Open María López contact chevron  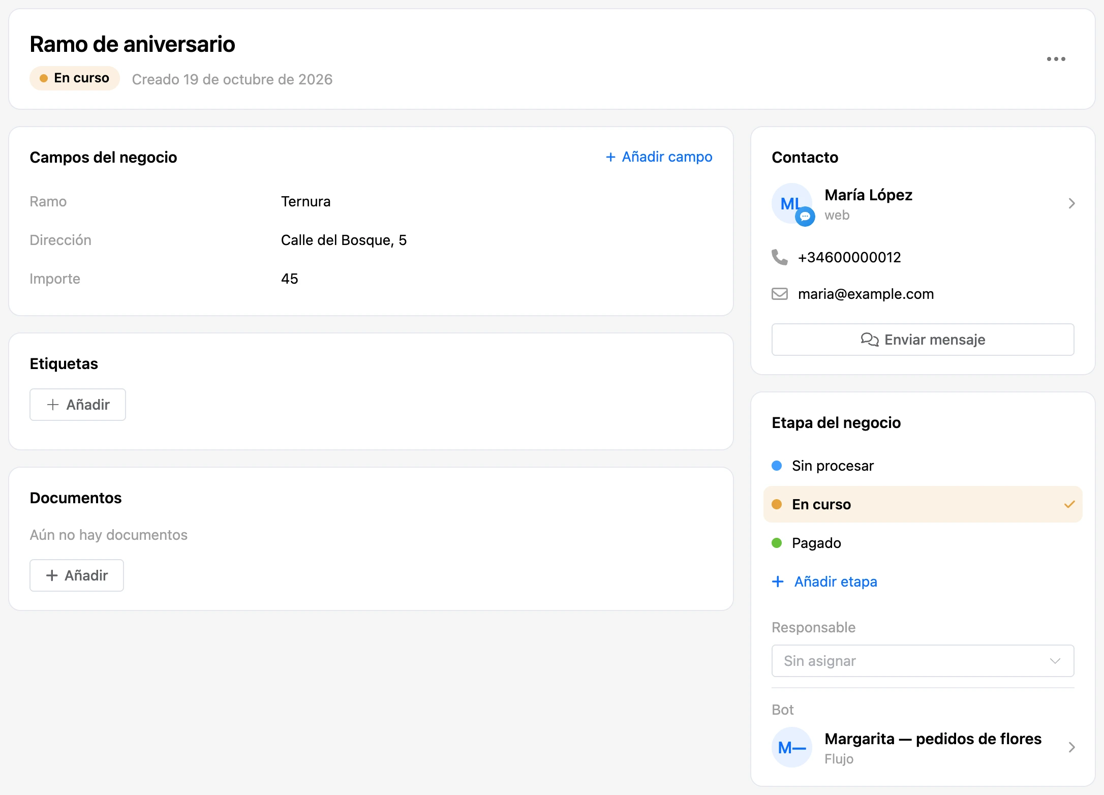click(1071, 203)
